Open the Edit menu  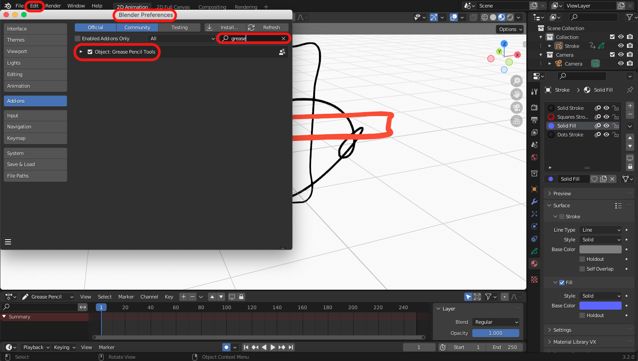[x=34, y=6]
